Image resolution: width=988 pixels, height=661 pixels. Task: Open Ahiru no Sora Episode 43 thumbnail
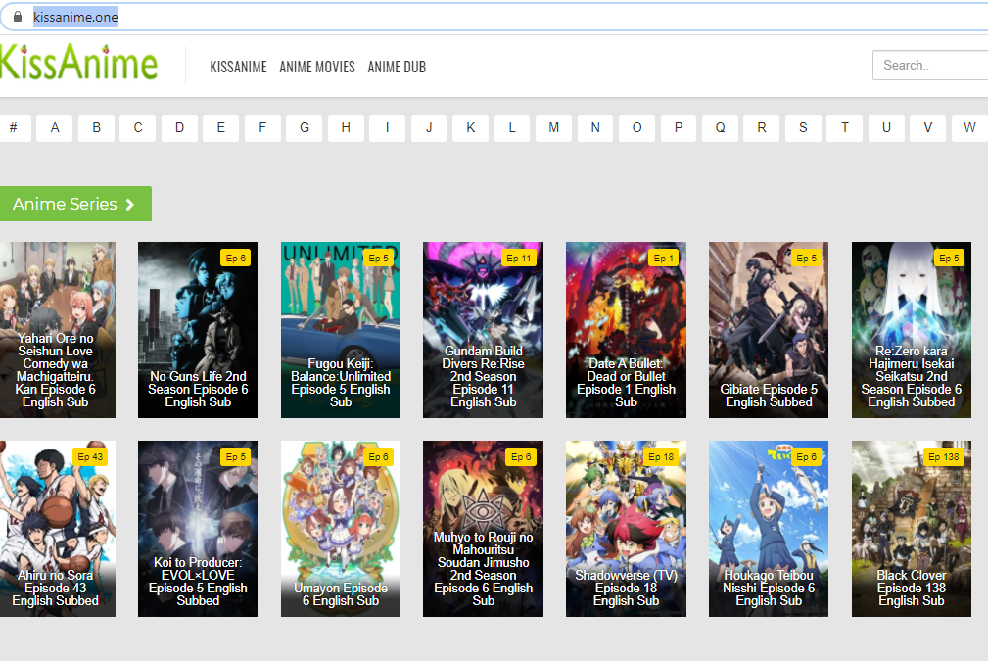coord(58,529)
